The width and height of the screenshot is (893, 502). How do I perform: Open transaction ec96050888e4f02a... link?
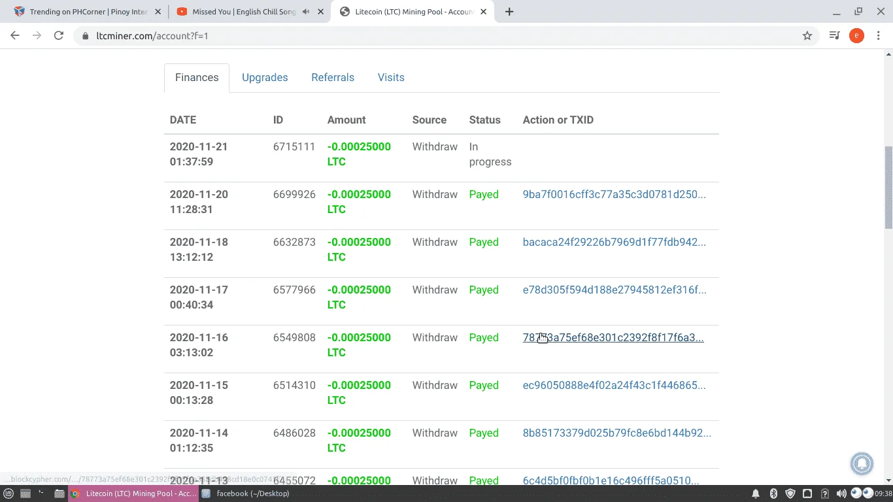[615, 386]
